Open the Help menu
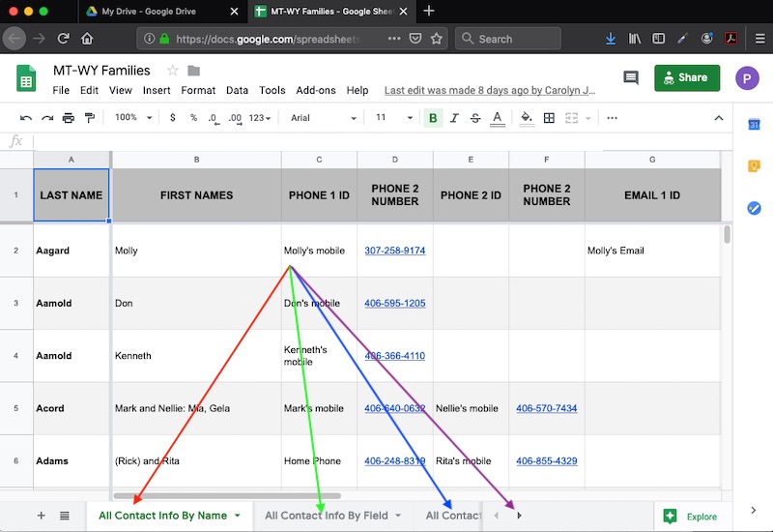This screenshot has width=773, height=532. 358,90
